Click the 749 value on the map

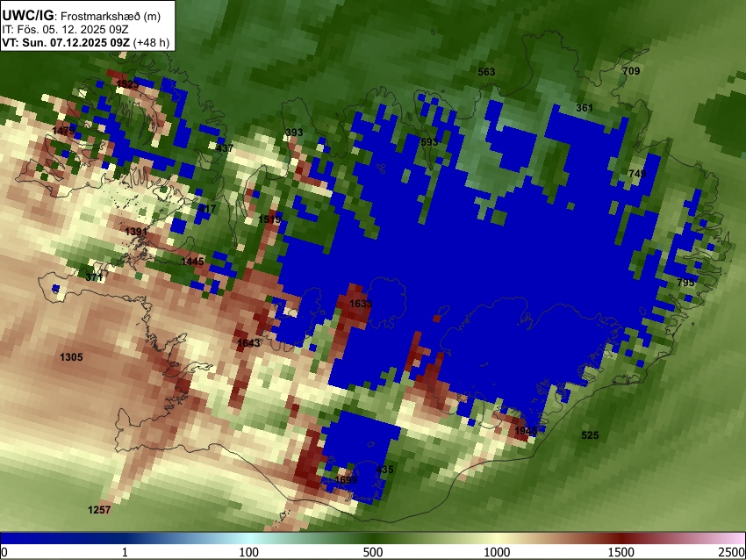click(x=637, y=174)
